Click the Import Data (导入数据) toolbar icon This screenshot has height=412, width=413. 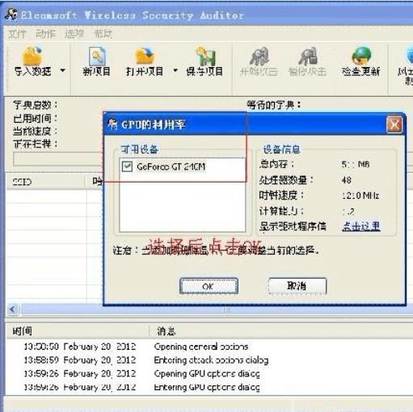tap(32, 56)
